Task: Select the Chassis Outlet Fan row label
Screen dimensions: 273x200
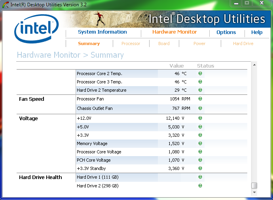Action: 95,109
